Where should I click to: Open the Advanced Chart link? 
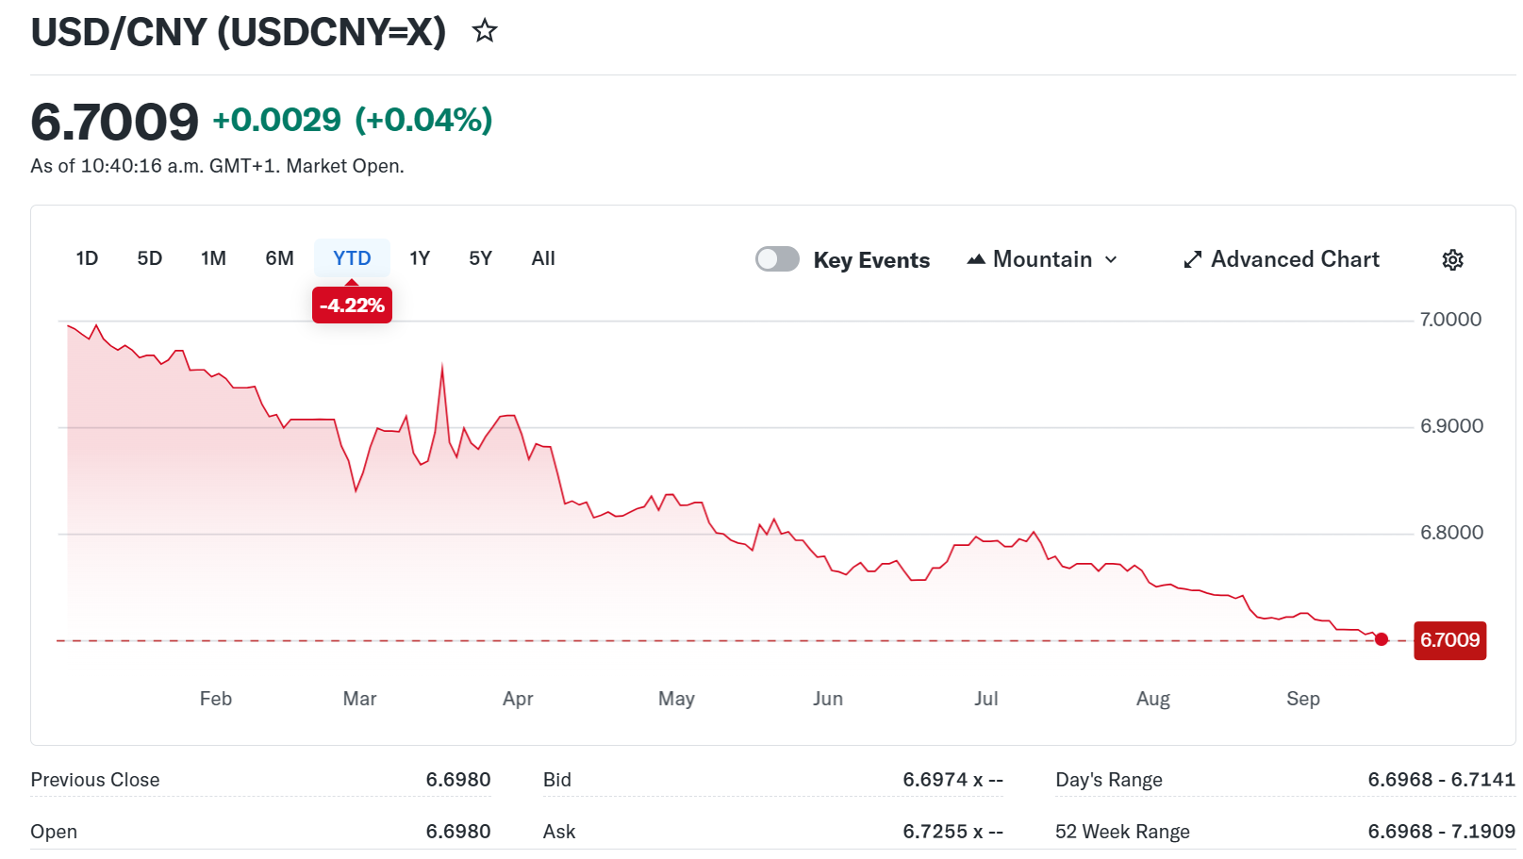1282,259
